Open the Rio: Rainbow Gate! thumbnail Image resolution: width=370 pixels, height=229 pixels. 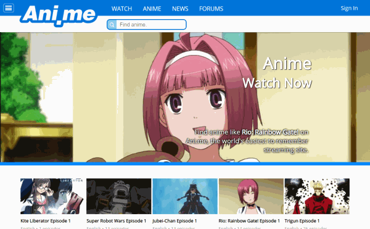tap(251, 196)
